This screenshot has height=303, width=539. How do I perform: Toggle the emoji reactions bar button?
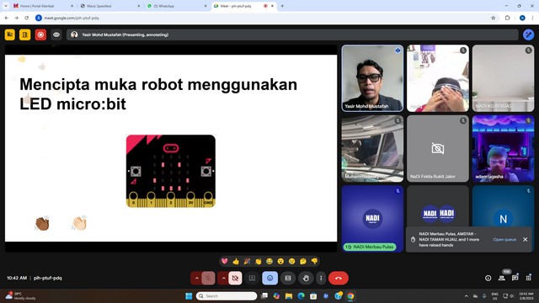[x=269, y=278]
